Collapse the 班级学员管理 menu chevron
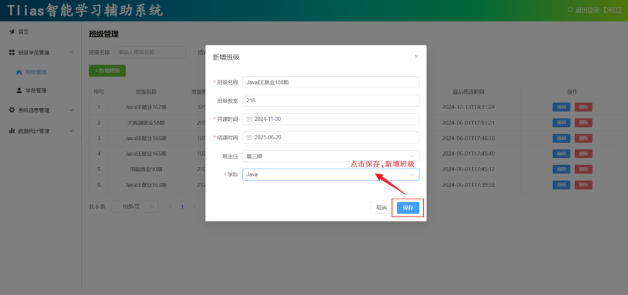This screenshot has height=295, width=628. [x=71, y=53]
